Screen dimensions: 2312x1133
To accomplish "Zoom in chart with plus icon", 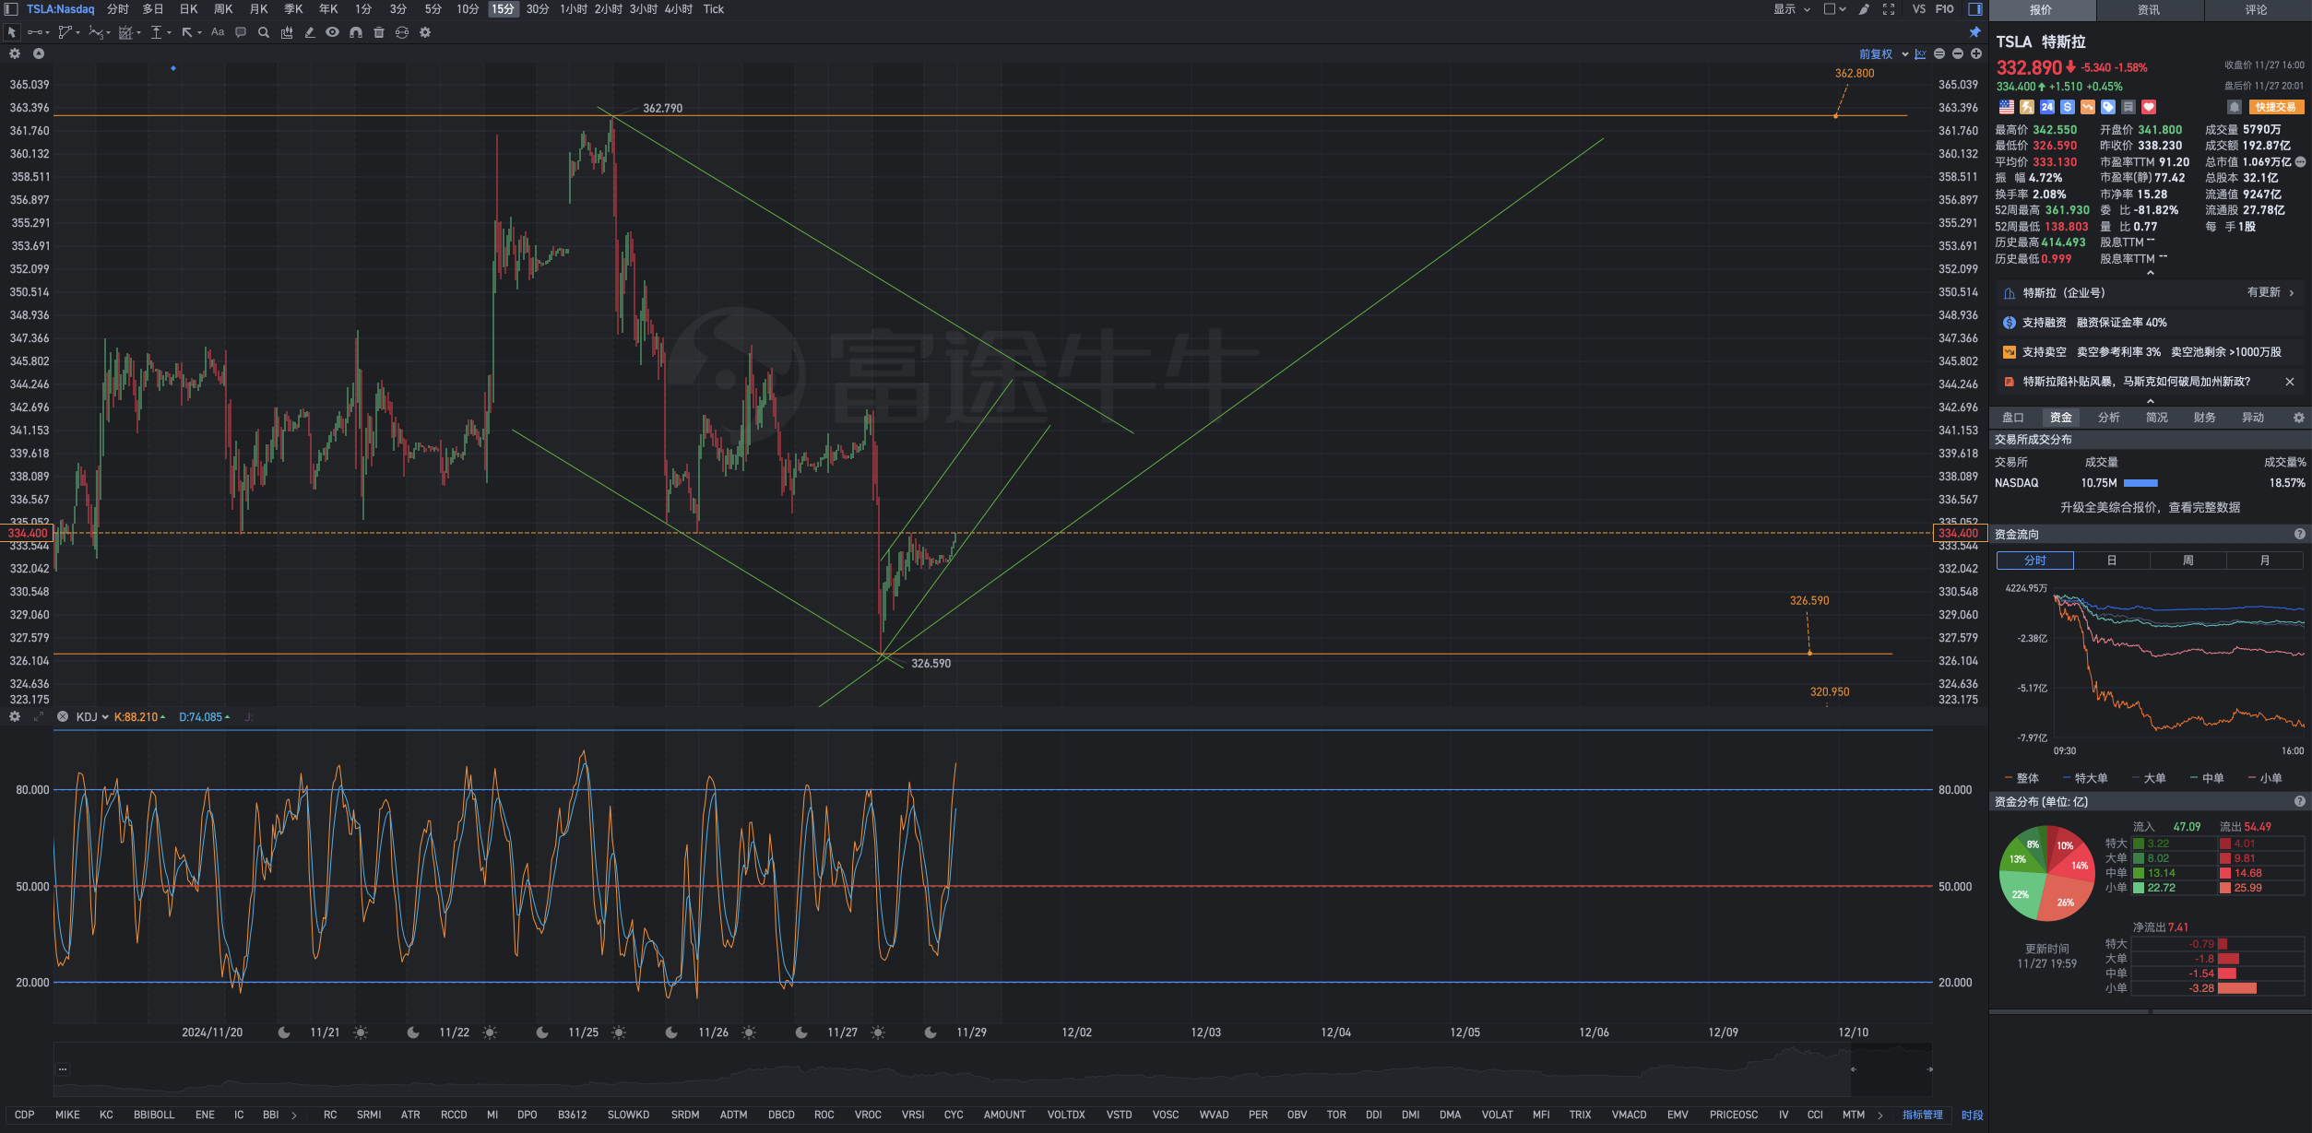I will [1976, 54].
